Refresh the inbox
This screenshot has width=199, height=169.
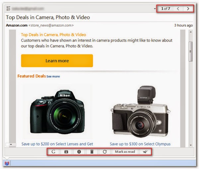(x=105, y=152)
